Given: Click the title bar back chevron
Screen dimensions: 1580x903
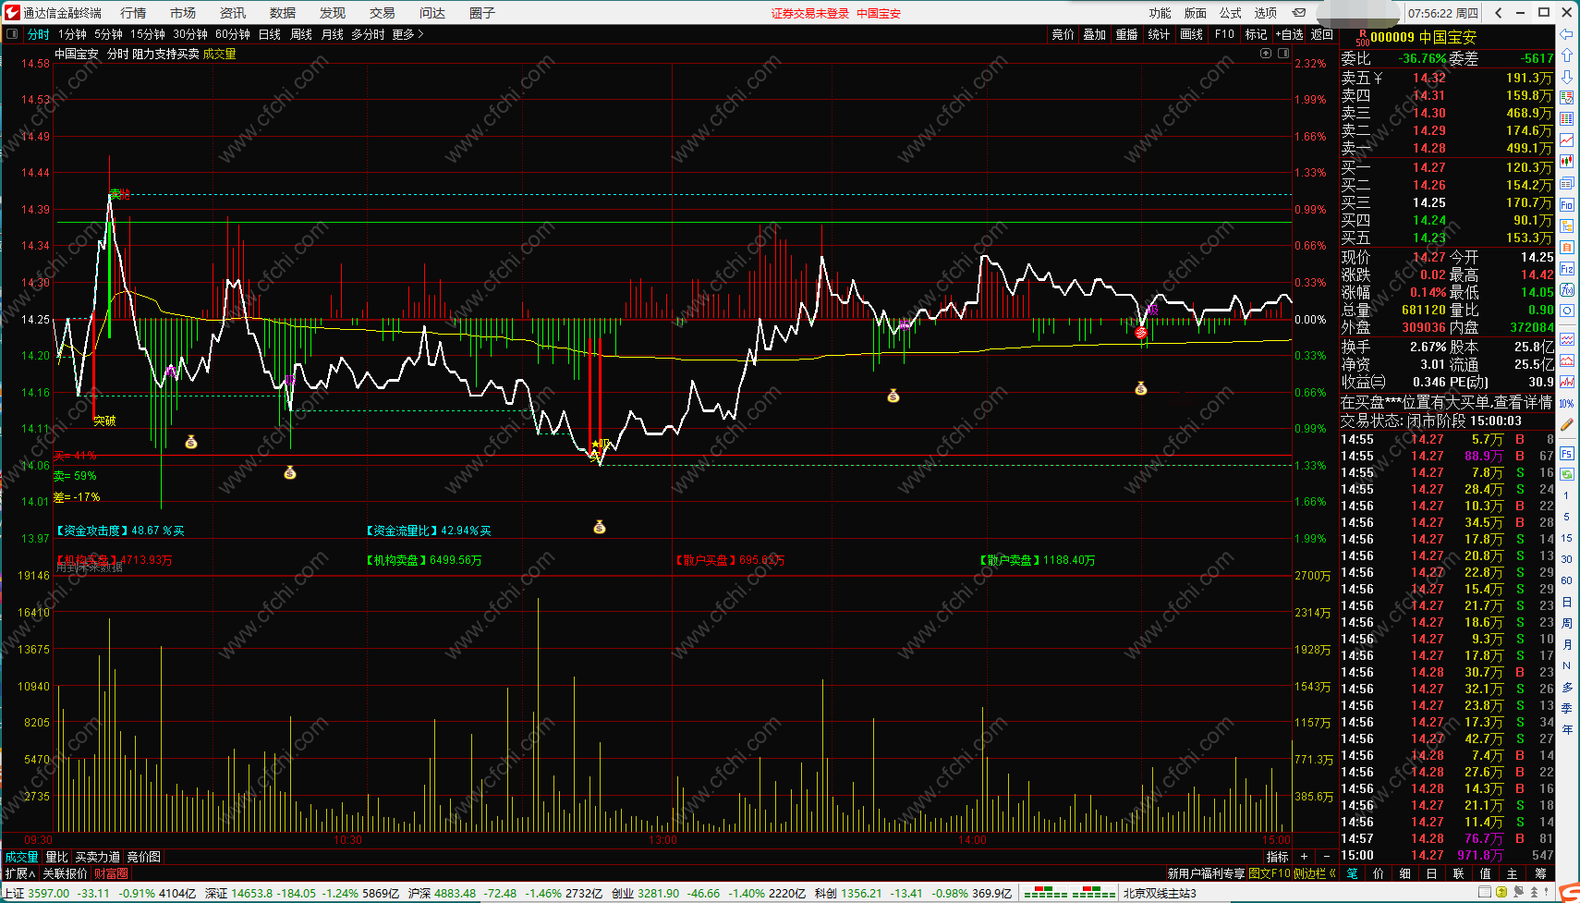Looking at the screenshot, I should tap(1498, 13).
